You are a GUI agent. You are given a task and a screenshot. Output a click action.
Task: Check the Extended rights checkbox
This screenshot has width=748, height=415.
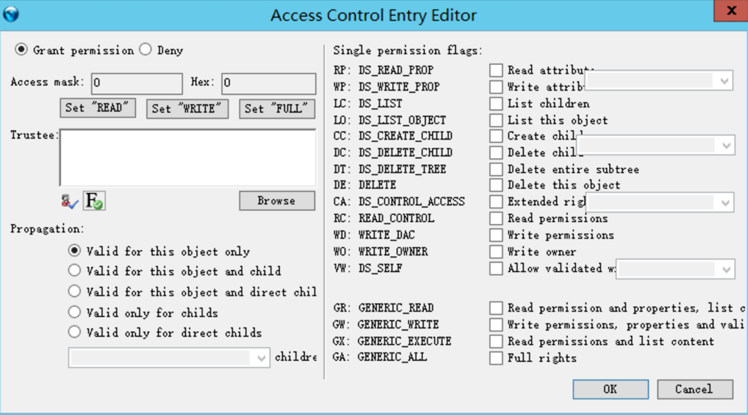point(496,201)
